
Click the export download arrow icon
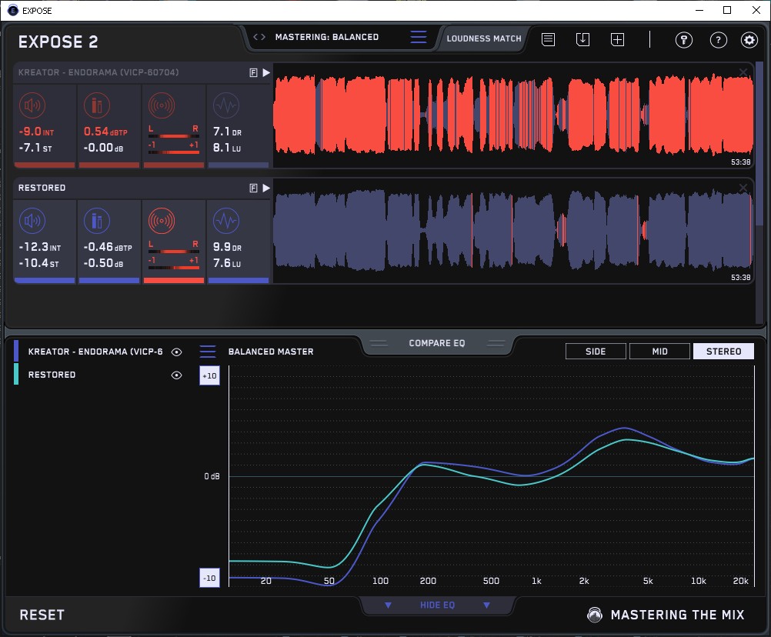tap(582, 40)
